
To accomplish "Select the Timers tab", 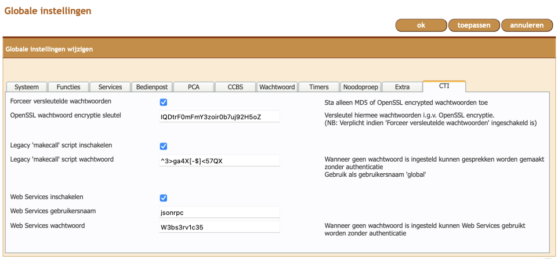I will 318,87.
